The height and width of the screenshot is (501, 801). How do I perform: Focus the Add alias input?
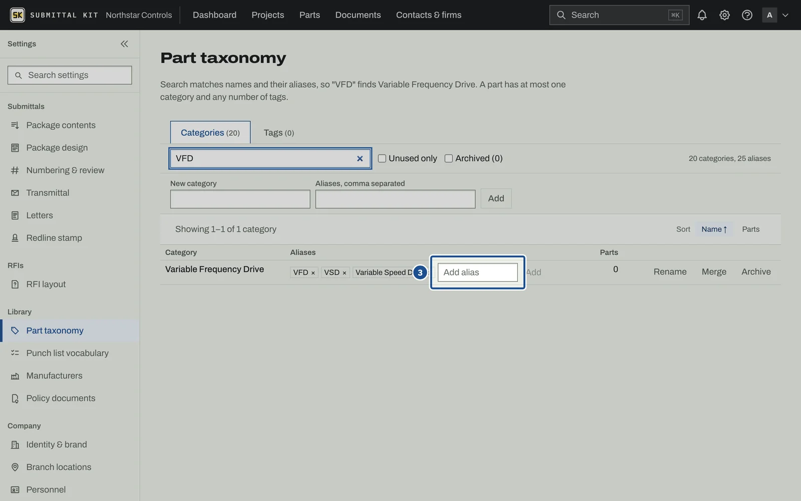coord(478,273)
